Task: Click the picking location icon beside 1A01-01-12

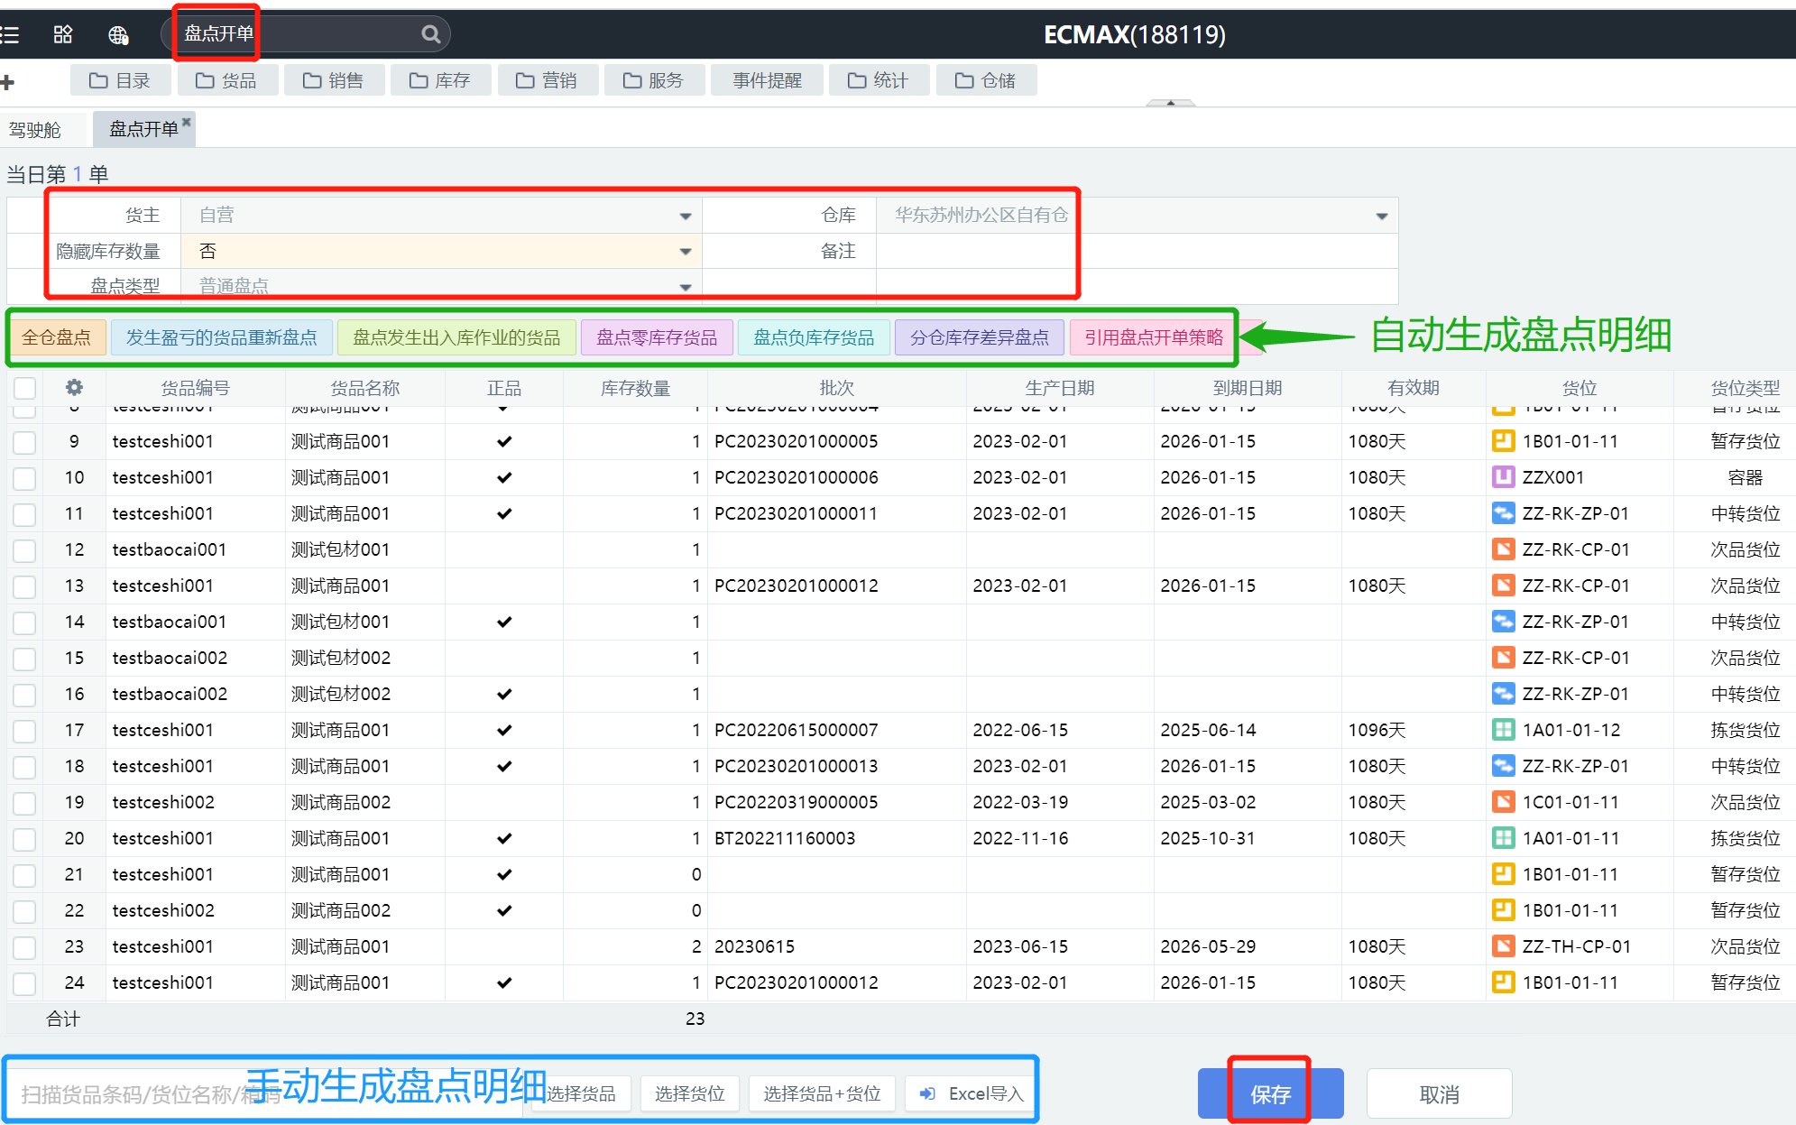Action: pyautogui.click(x=1503, y=730)
